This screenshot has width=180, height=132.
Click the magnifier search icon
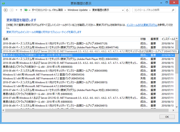pos(173,10)
